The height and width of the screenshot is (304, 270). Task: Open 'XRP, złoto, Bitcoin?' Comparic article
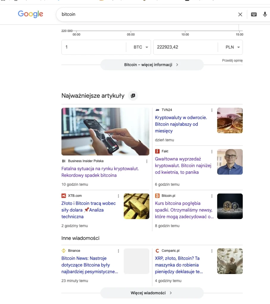click(x=179, y=265)
